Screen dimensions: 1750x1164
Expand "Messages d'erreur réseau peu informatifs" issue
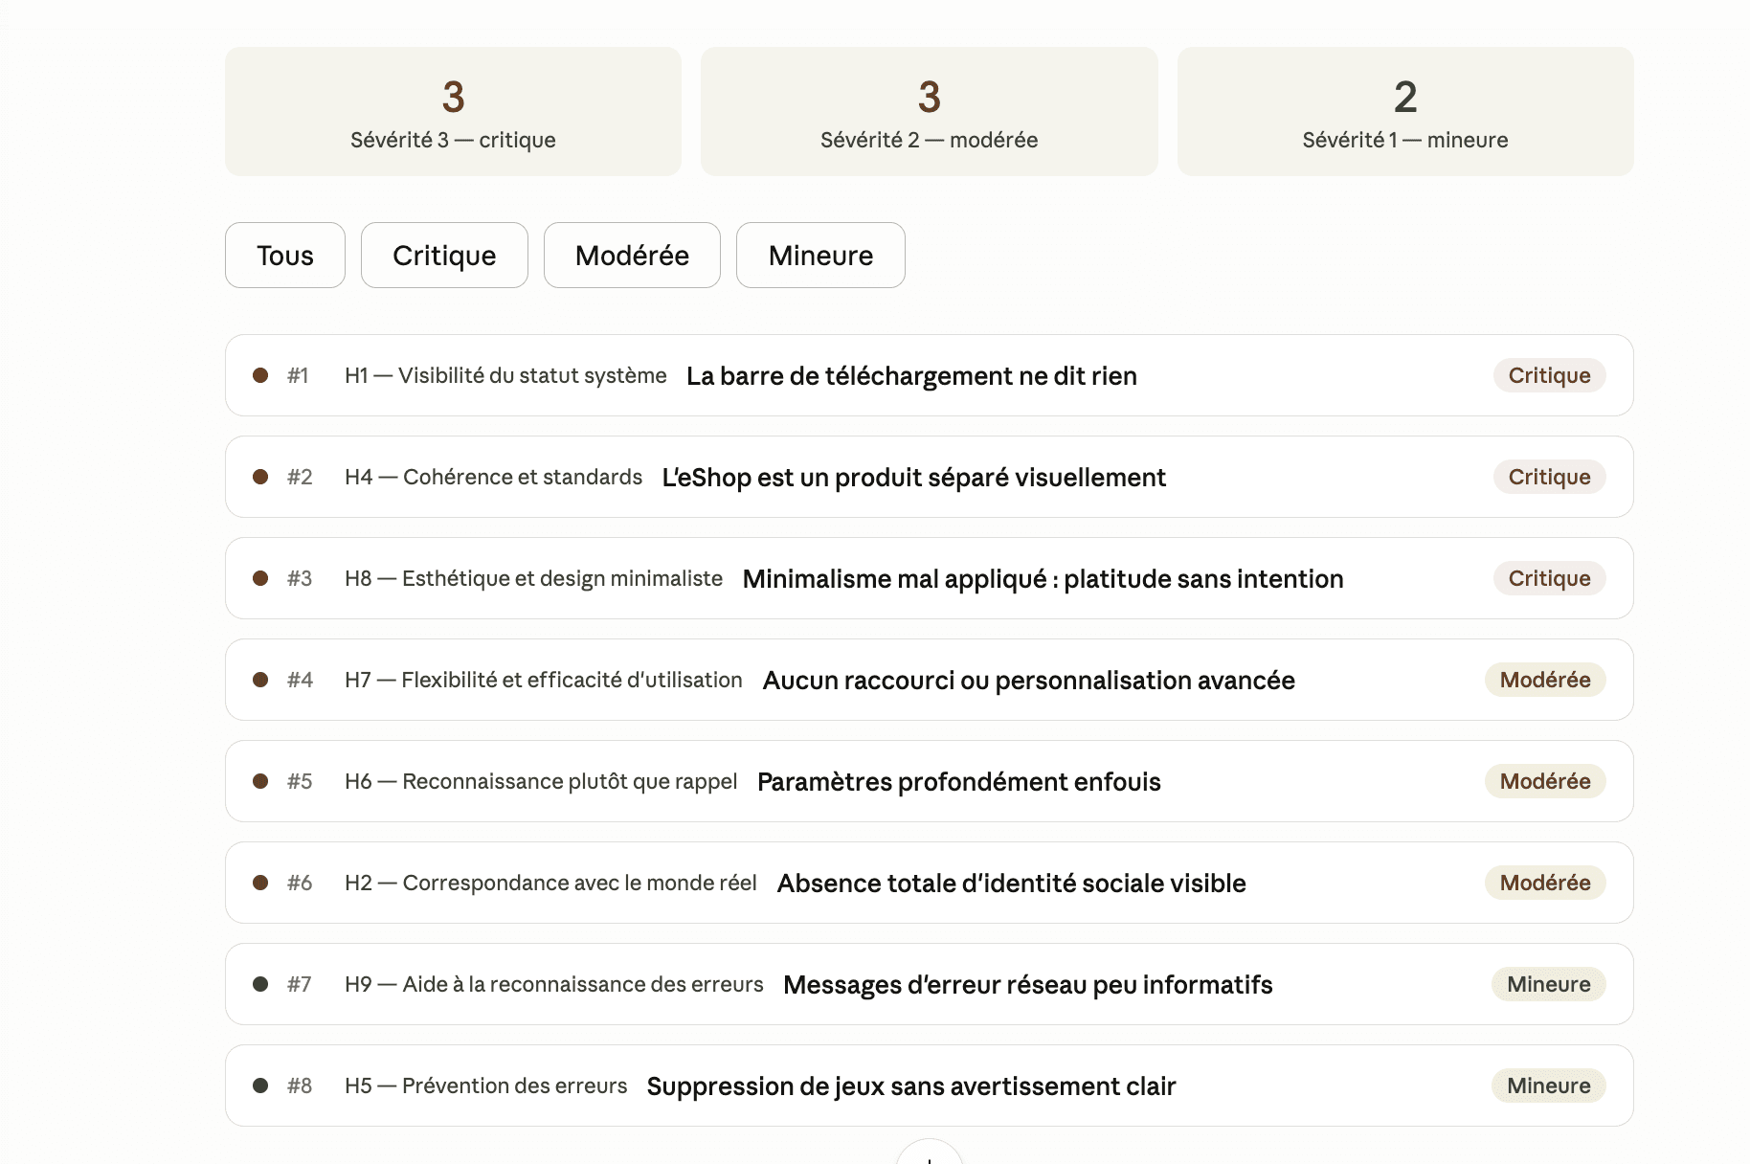pyautogui.click(x=930, y=984)
